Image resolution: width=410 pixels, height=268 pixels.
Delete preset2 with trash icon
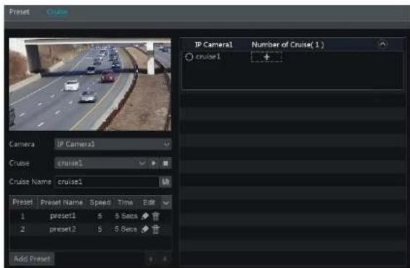(x=156, y=230)
